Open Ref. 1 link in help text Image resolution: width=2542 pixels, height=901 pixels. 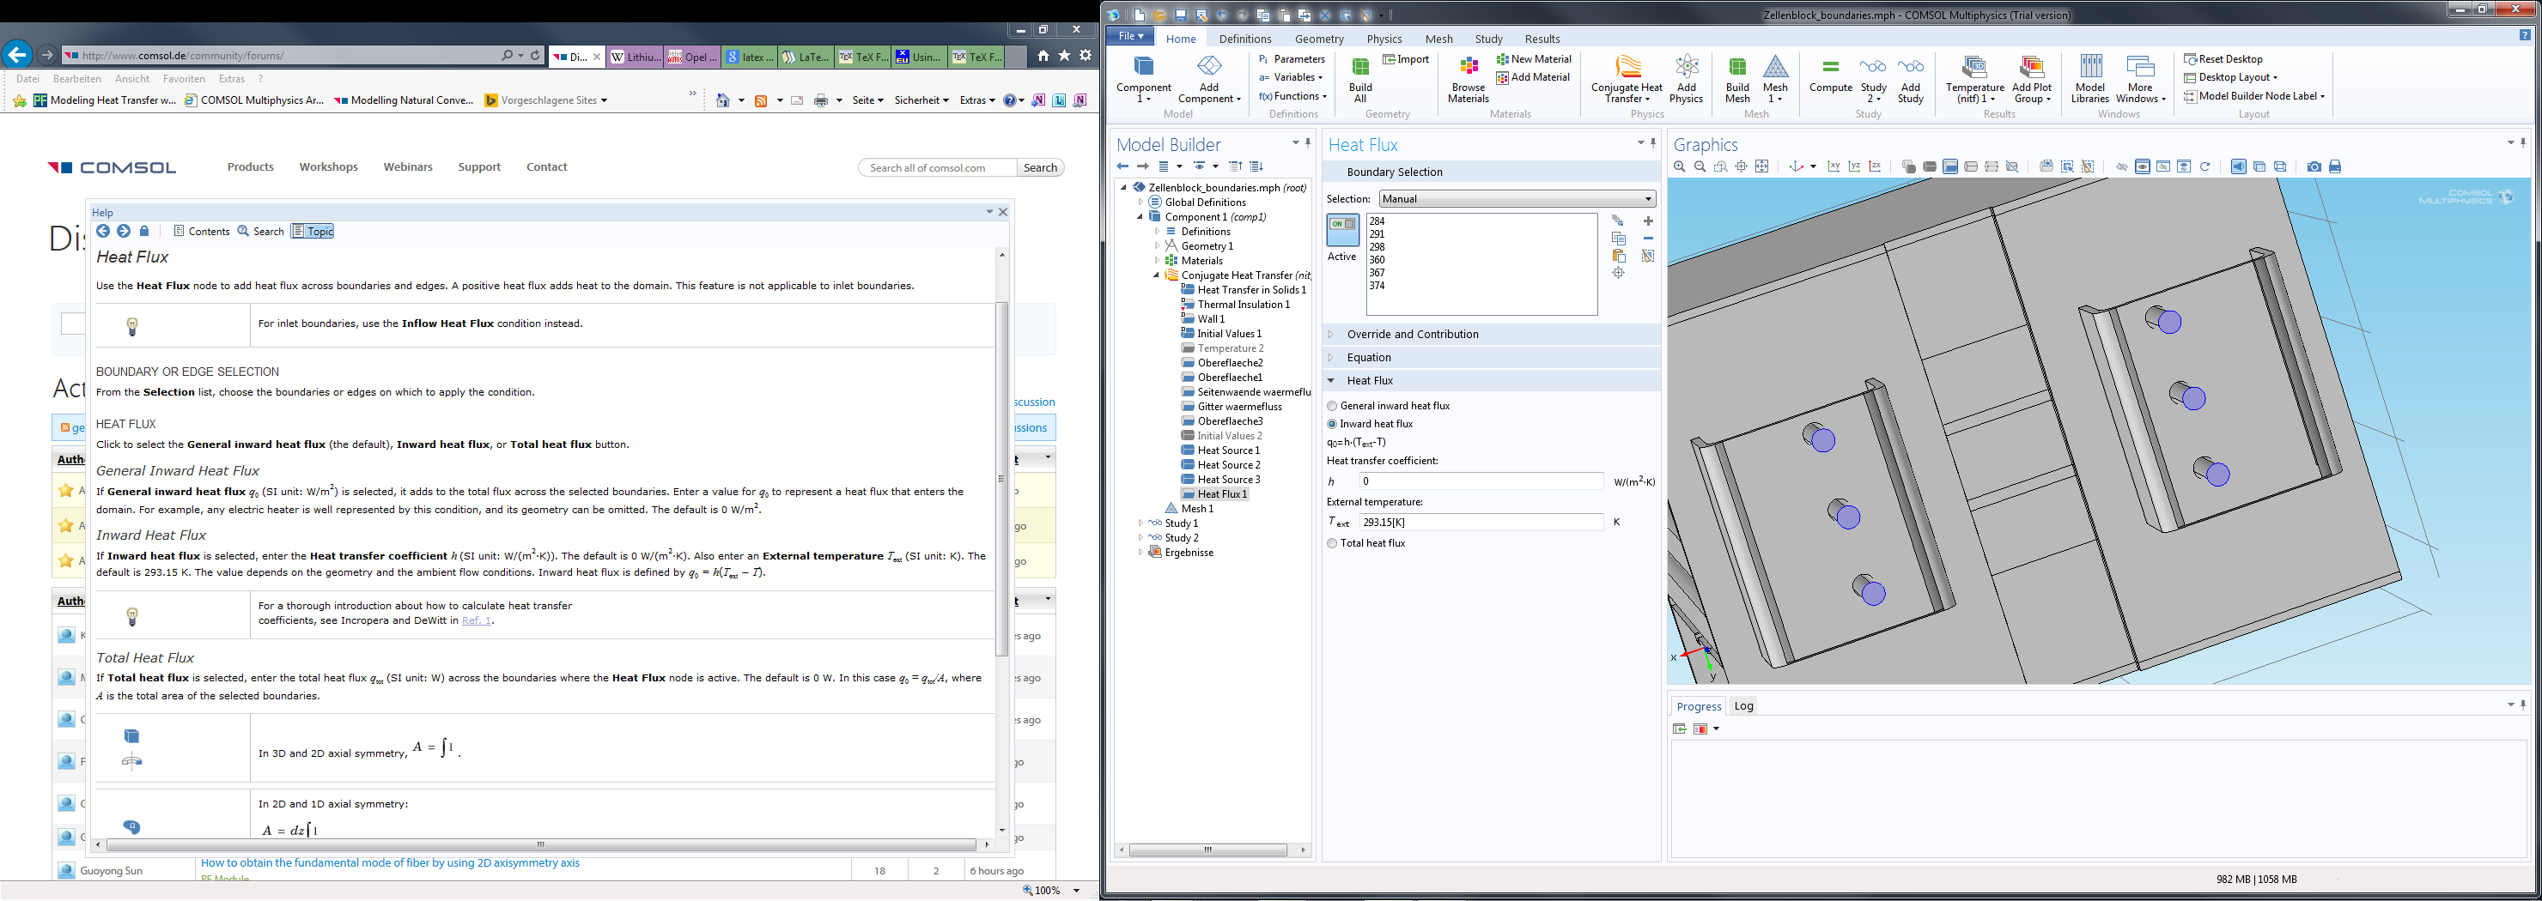(x=477, y=621)
